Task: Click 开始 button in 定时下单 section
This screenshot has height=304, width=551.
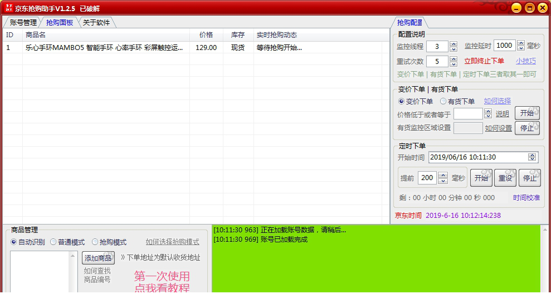Action: point(481,178)
